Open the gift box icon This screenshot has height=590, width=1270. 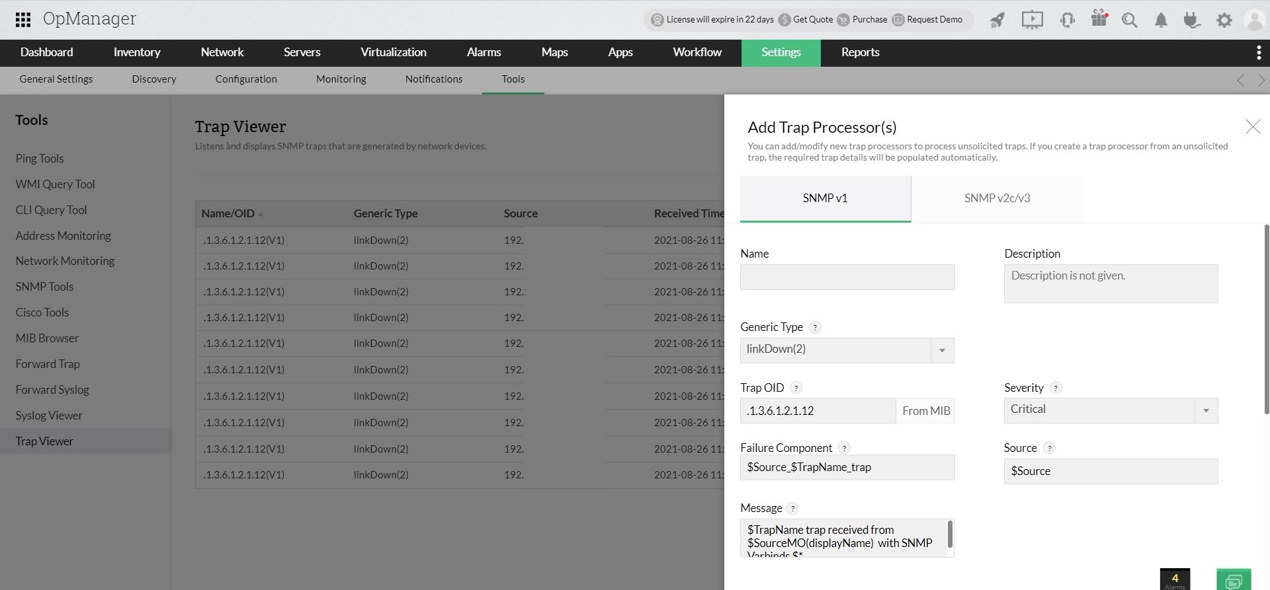(1099, 18)
